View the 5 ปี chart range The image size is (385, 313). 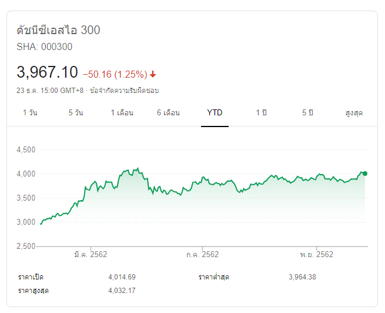[307, 112]
